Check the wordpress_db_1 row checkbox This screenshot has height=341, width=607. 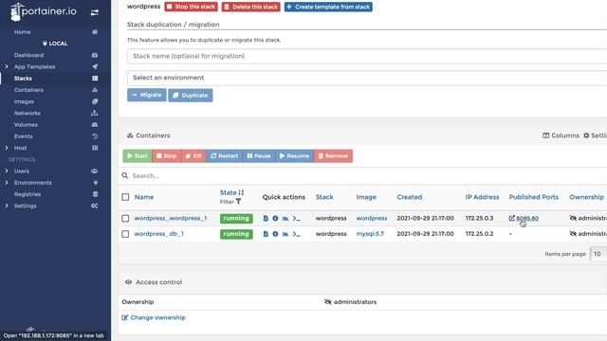(x=125, y=234)
